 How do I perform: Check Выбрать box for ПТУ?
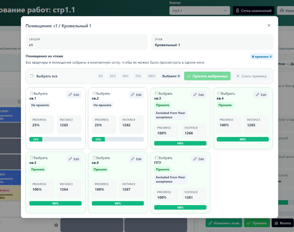click(x=156, y=158)
